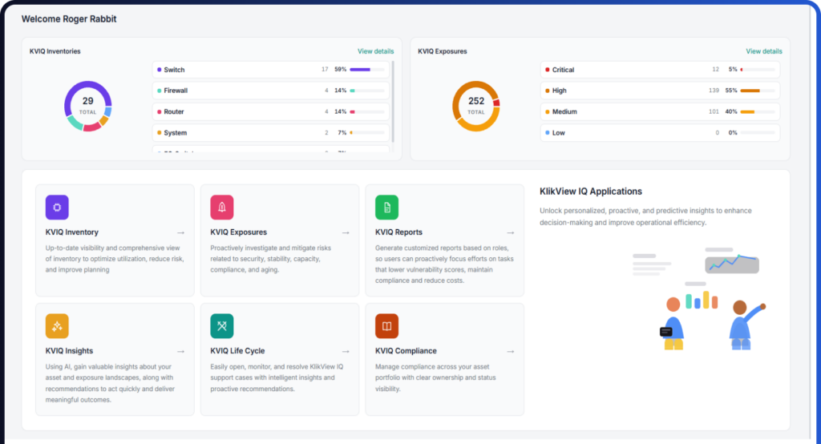Open the KVIQ Life Cycle card title
The image size is (821, 444).
coord(237,351)
